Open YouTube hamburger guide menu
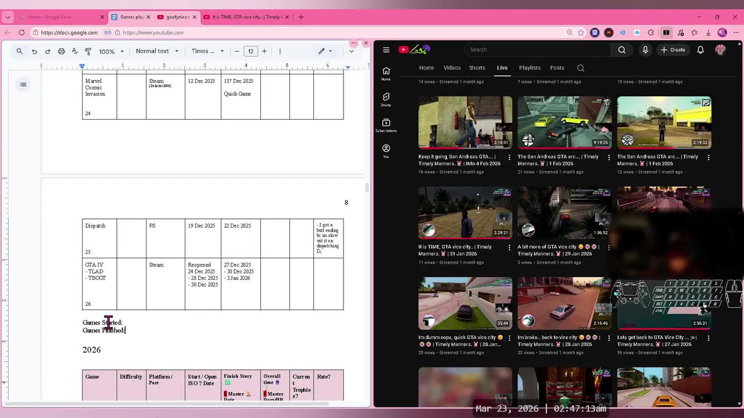Viewport: 744px width, 418px height. (386, 50)
